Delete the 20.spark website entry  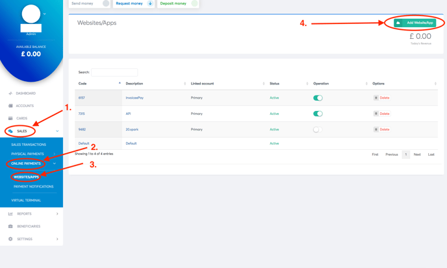point(382,129)
